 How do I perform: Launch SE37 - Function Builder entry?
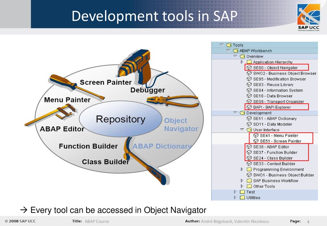tap(275, 152)
